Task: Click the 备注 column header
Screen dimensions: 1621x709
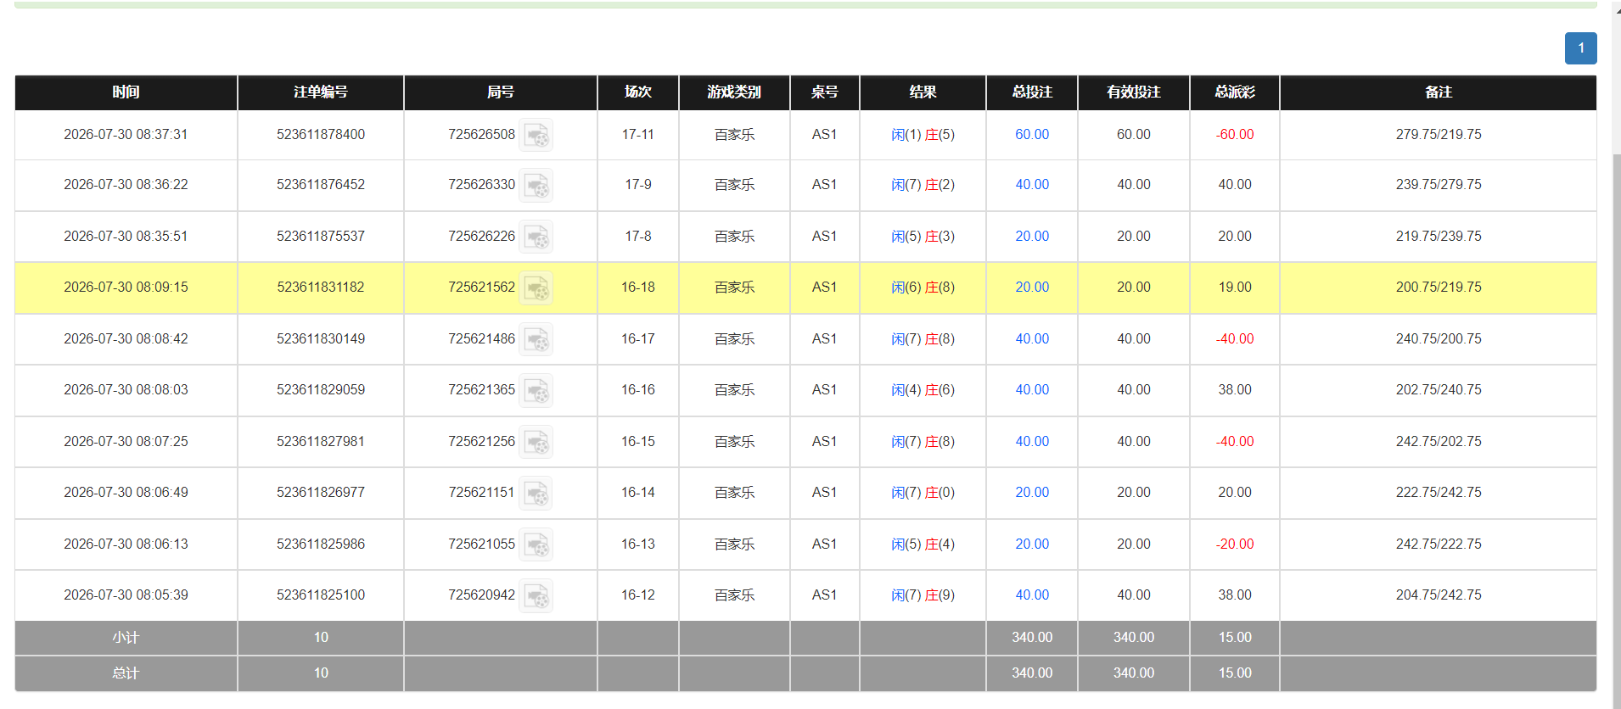Action: (1439, 92)
